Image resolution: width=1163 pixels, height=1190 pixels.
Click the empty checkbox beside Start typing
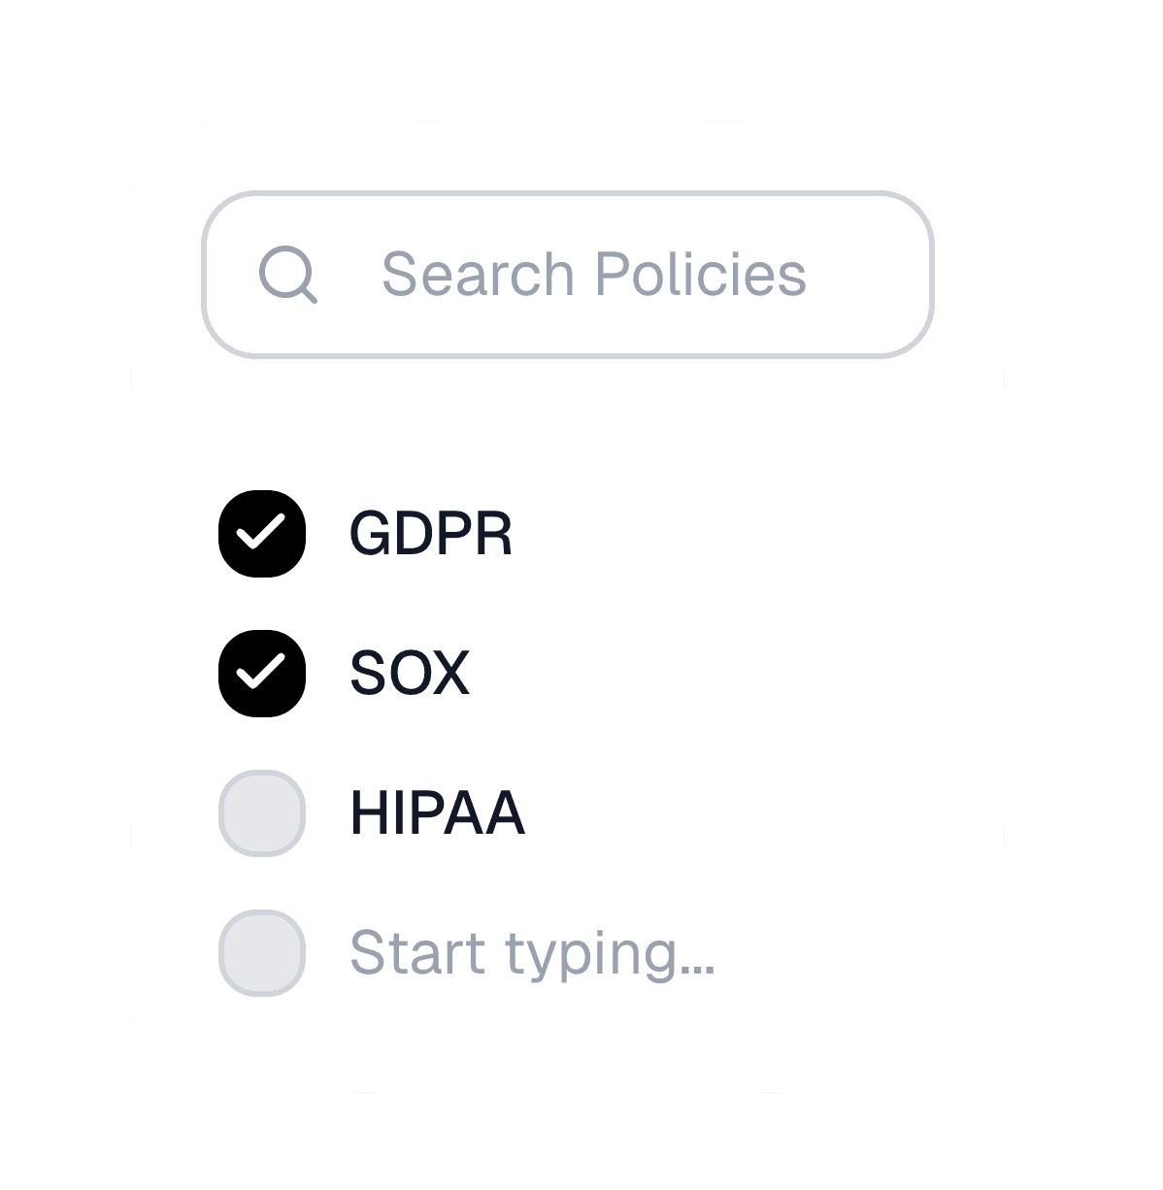click(x=262, y=953)
